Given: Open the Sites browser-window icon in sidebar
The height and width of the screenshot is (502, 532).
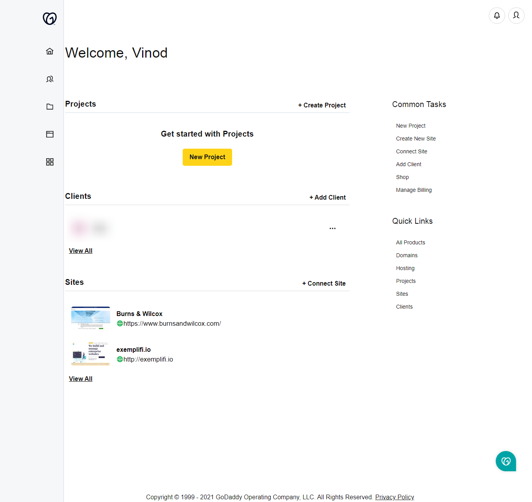Looking at the screenshot, I should 50,134.
